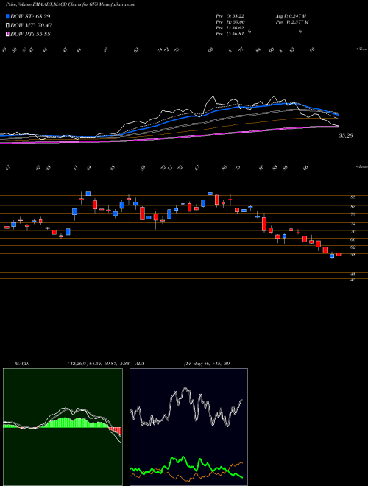Click the price axis label 66
The width and height of the screenshot is (368, 486).
[x=353, y=239]
